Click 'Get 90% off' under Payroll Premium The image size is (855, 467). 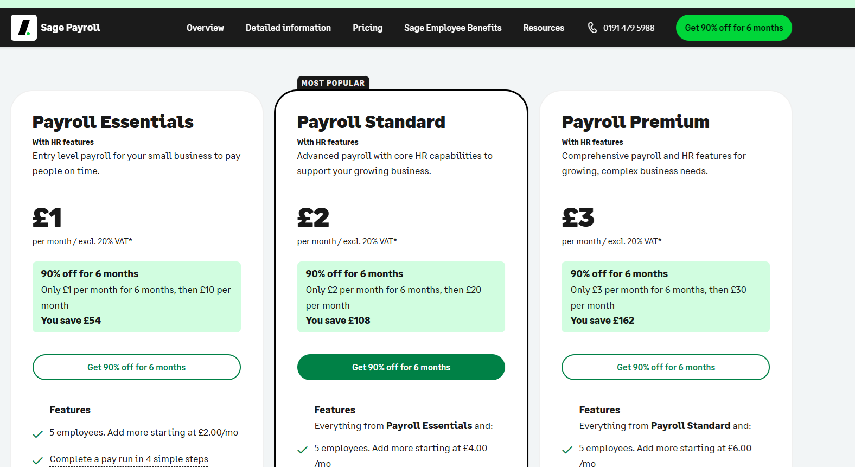click(665, 367)
